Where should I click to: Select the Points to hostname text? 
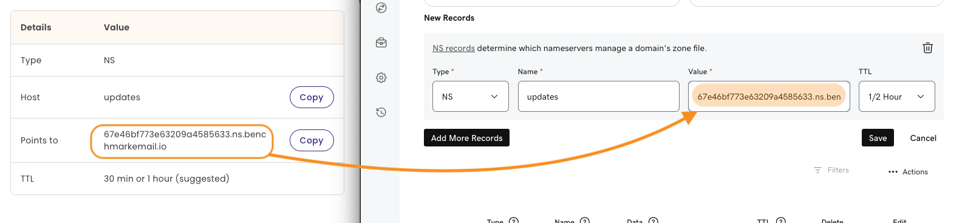click(185, 140)
